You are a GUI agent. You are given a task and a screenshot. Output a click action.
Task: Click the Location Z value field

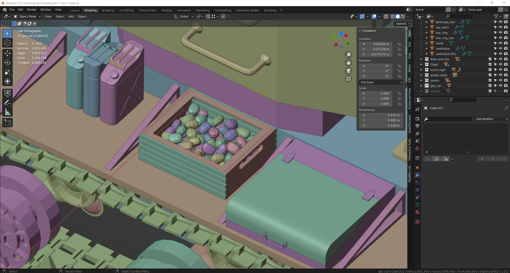click(375, 54)
